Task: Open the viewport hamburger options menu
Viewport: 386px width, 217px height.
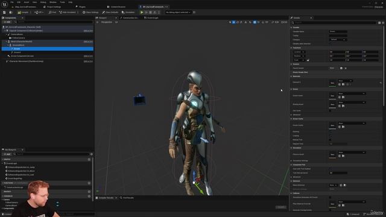Action: click(x=98, y=22)
